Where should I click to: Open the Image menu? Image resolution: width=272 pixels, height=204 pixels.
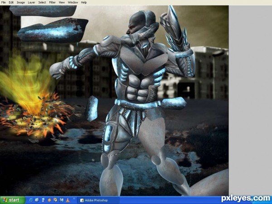point(21,2)
